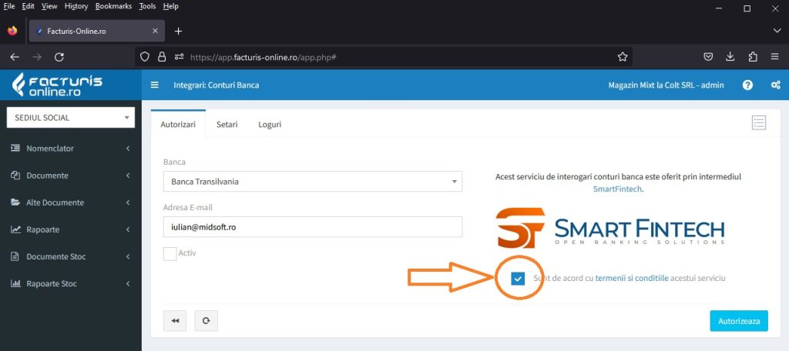Open the help question mark icon
Image resolution: width=789 pixels, height=351 pixels.
pos(747,85)
